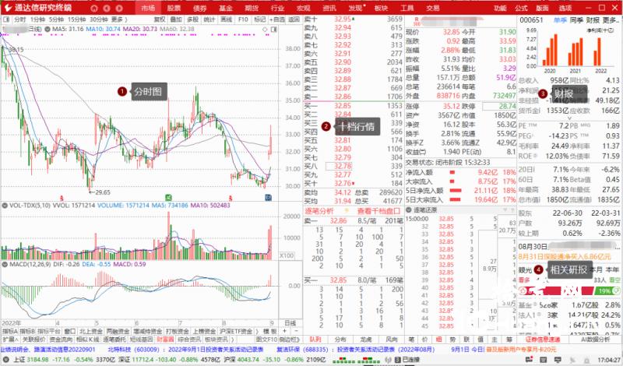This screenshot has width=623, height=366.
Task: Select the 单季 report mode
Action: pyautogui.click(x=560, y=20)
